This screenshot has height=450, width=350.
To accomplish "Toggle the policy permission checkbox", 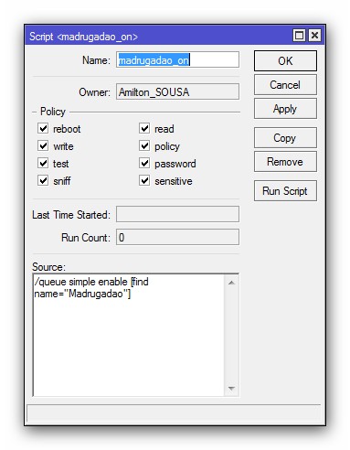I will pos(144,145).
